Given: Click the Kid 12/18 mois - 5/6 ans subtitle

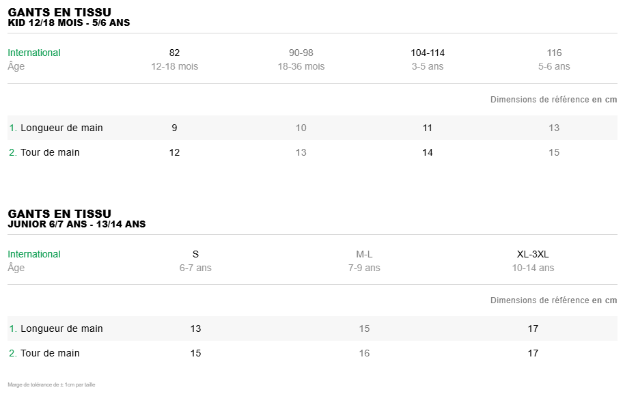Looking at the screenshot, I should [x=69, y=23].
